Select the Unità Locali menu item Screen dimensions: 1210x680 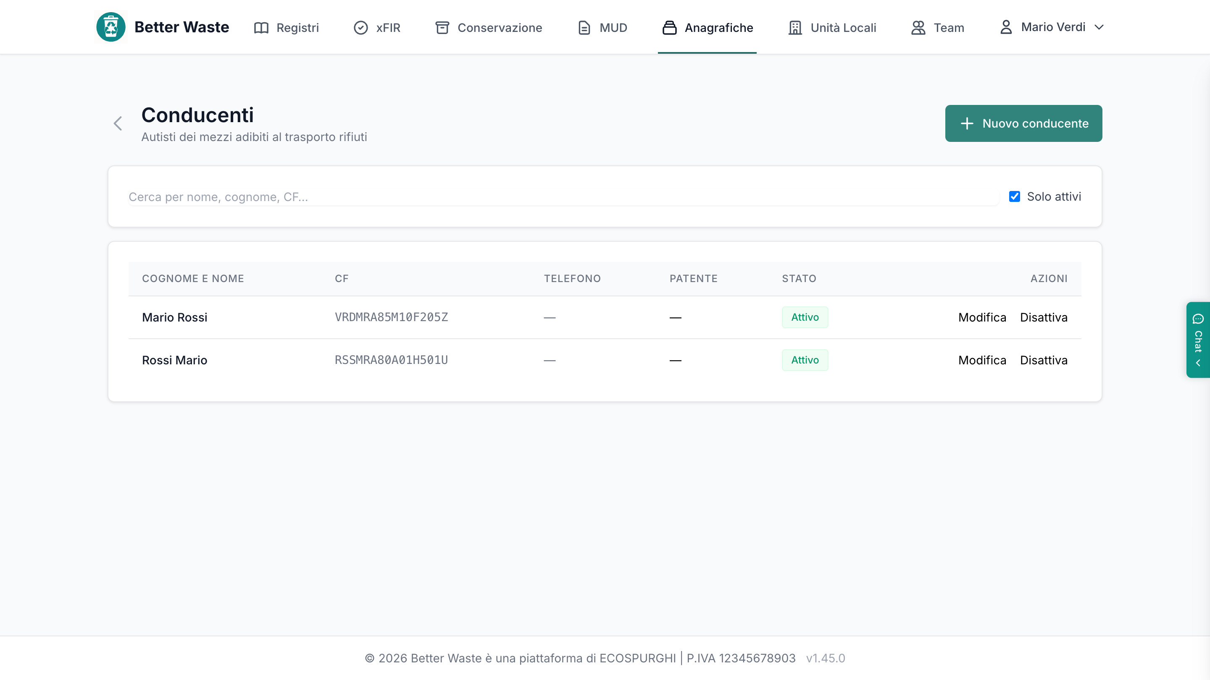(832, 28)
